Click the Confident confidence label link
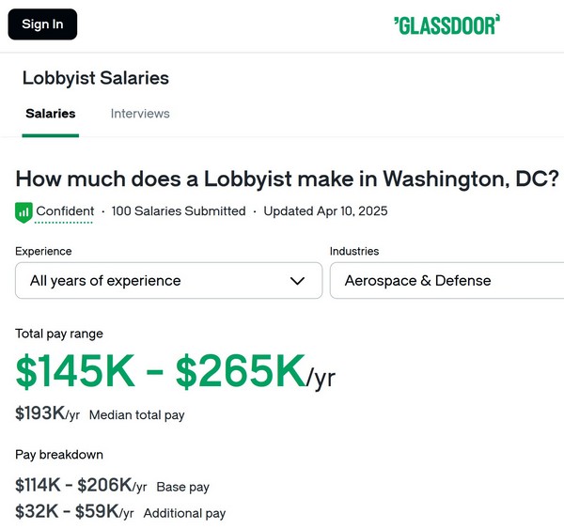Screen dimensions: 564x529 click(x=65, y=211)
